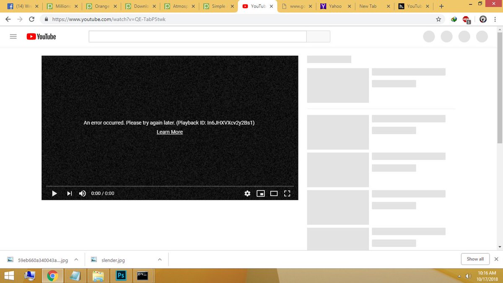Screen dimensions: 503x283
Task: Open the computer icon in the taskbar
Action: click(x=30, y=275)
